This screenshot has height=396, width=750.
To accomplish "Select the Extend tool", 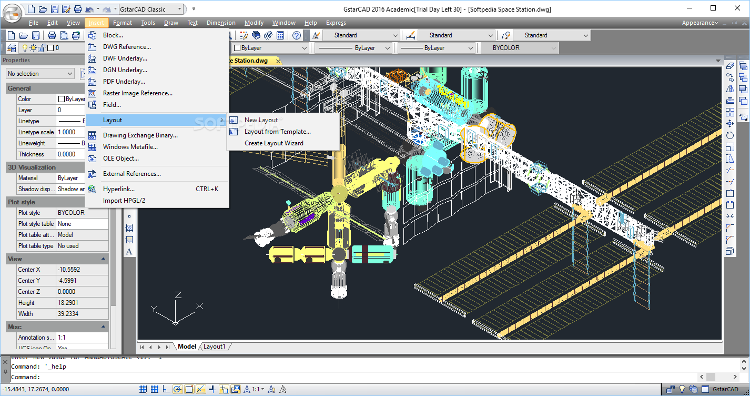I will point(730,182).
